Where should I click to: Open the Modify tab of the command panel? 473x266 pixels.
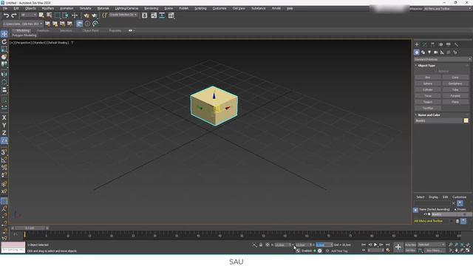[x=424, y=44]
